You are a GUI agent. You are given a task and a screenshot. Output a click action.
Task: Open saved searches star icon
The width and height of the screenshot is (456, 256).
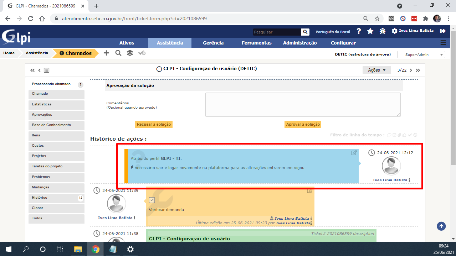[x=370, y=31]
